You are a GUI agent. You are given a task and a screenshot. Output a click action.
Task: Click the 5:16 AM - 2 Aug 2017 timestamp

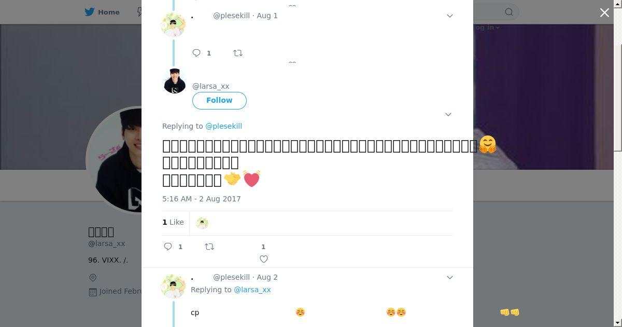[202, 199]
